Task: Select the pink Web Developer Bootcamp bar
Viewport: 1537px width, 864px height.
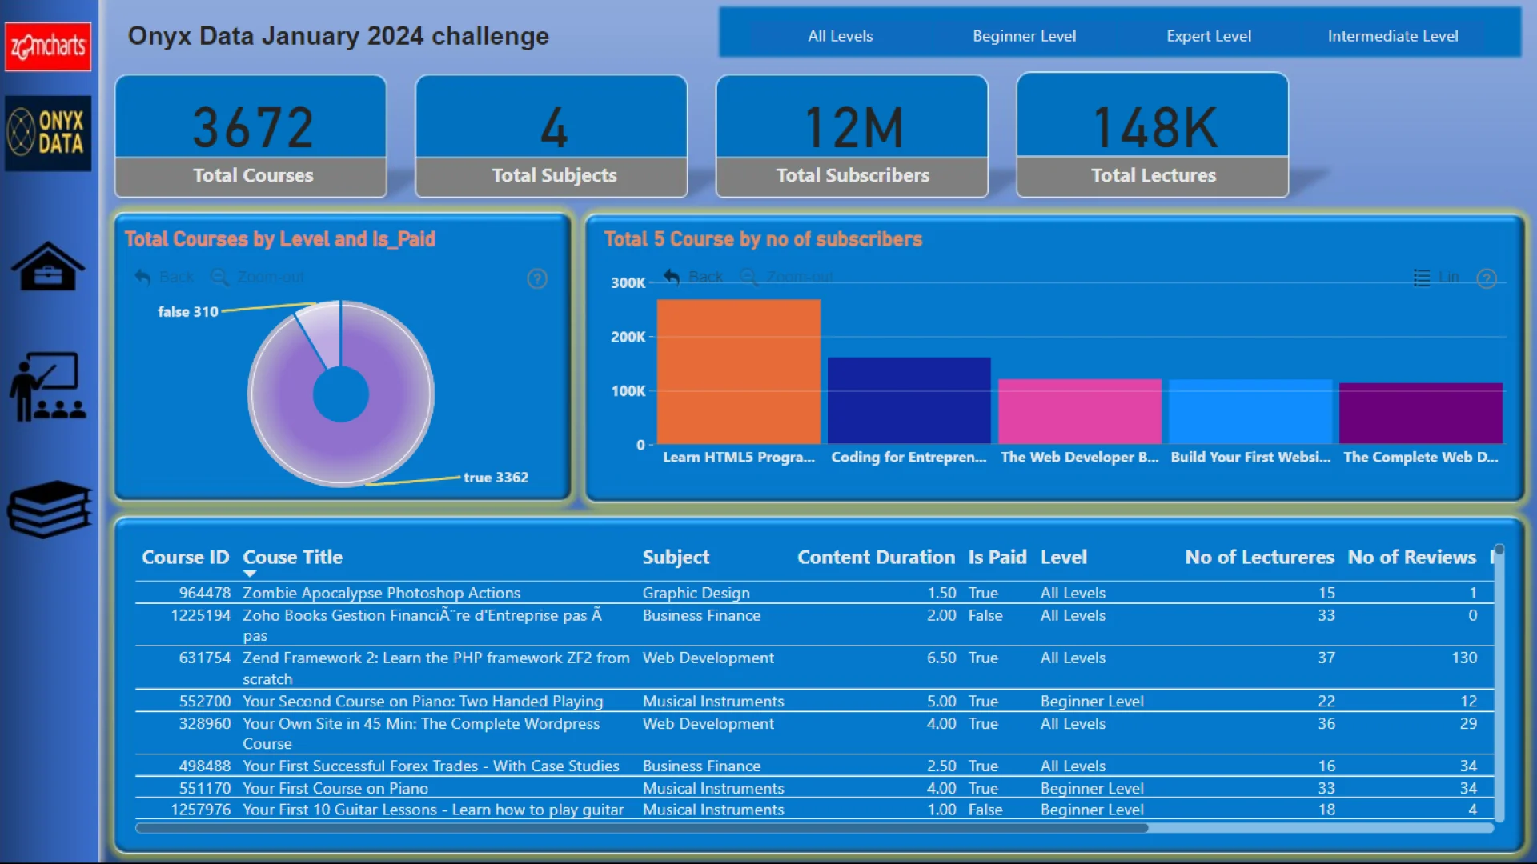Action: click(1079, 411)
